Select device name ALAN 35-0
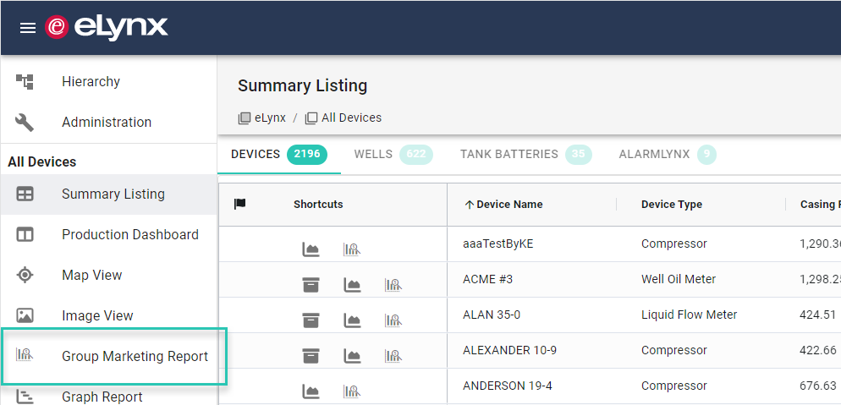Image resolution: width=841 pixels, height=405 pixels. (492, 315)
